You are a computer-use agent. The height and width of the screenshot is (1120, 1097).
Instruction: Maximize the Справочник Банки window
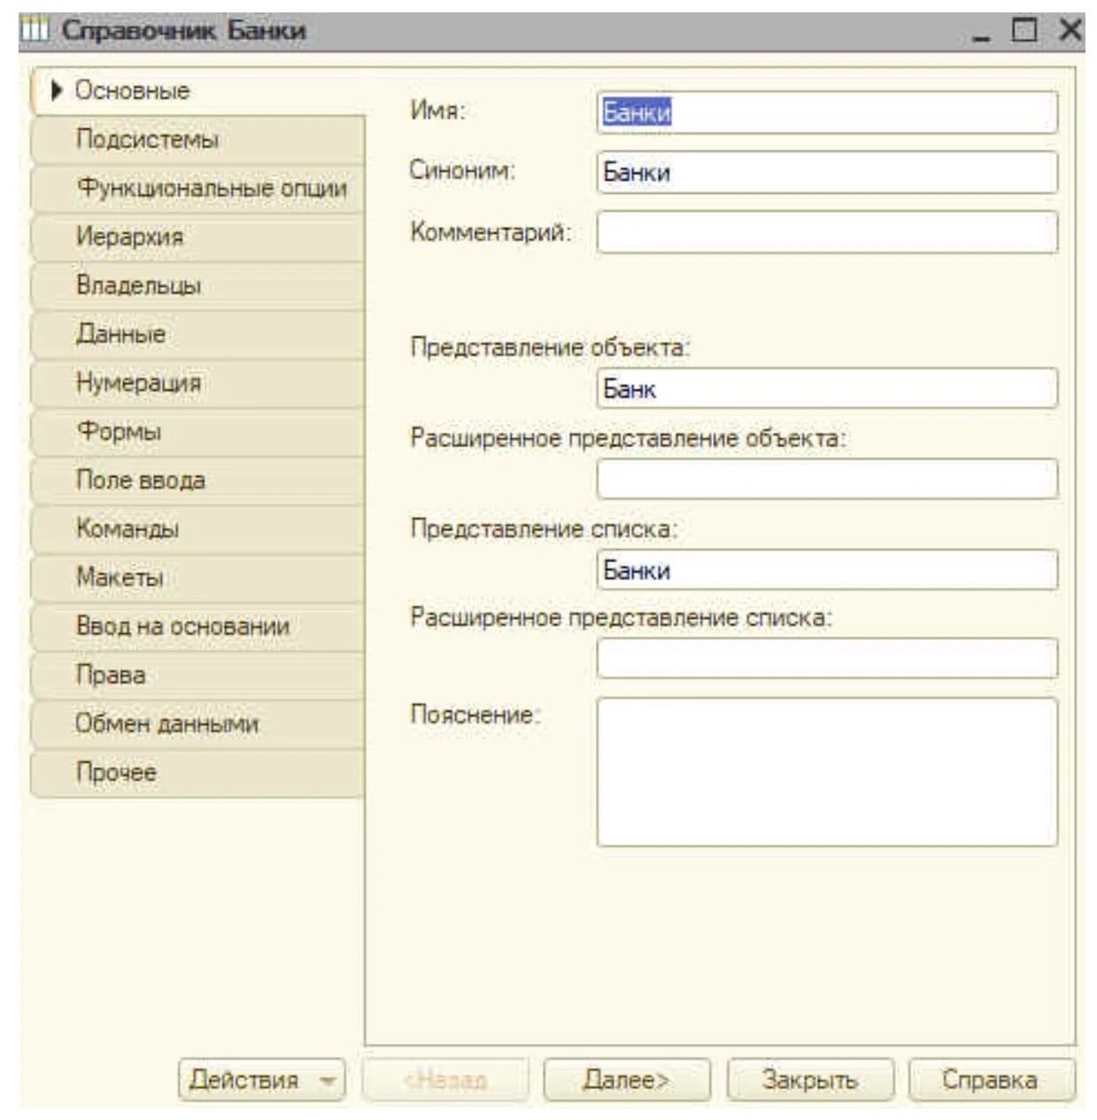point(1024,31)
